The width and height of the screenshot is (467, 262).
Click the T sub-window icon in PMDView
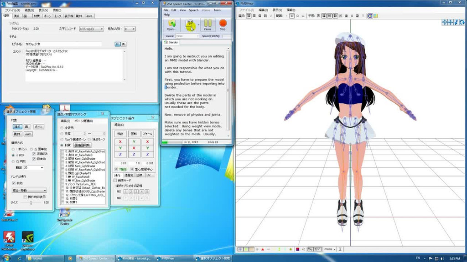coord(363,16)
